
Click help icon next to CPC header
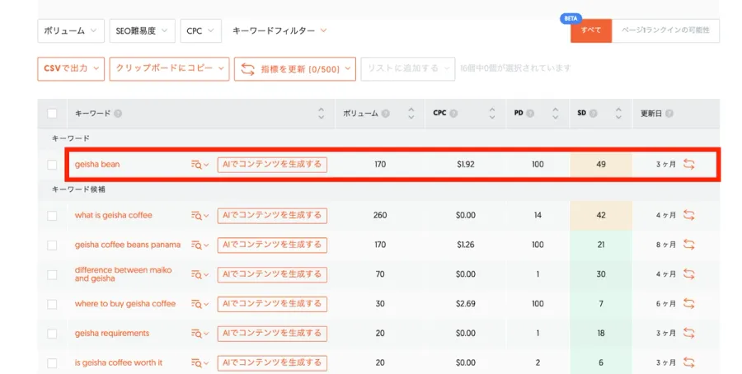453,114
